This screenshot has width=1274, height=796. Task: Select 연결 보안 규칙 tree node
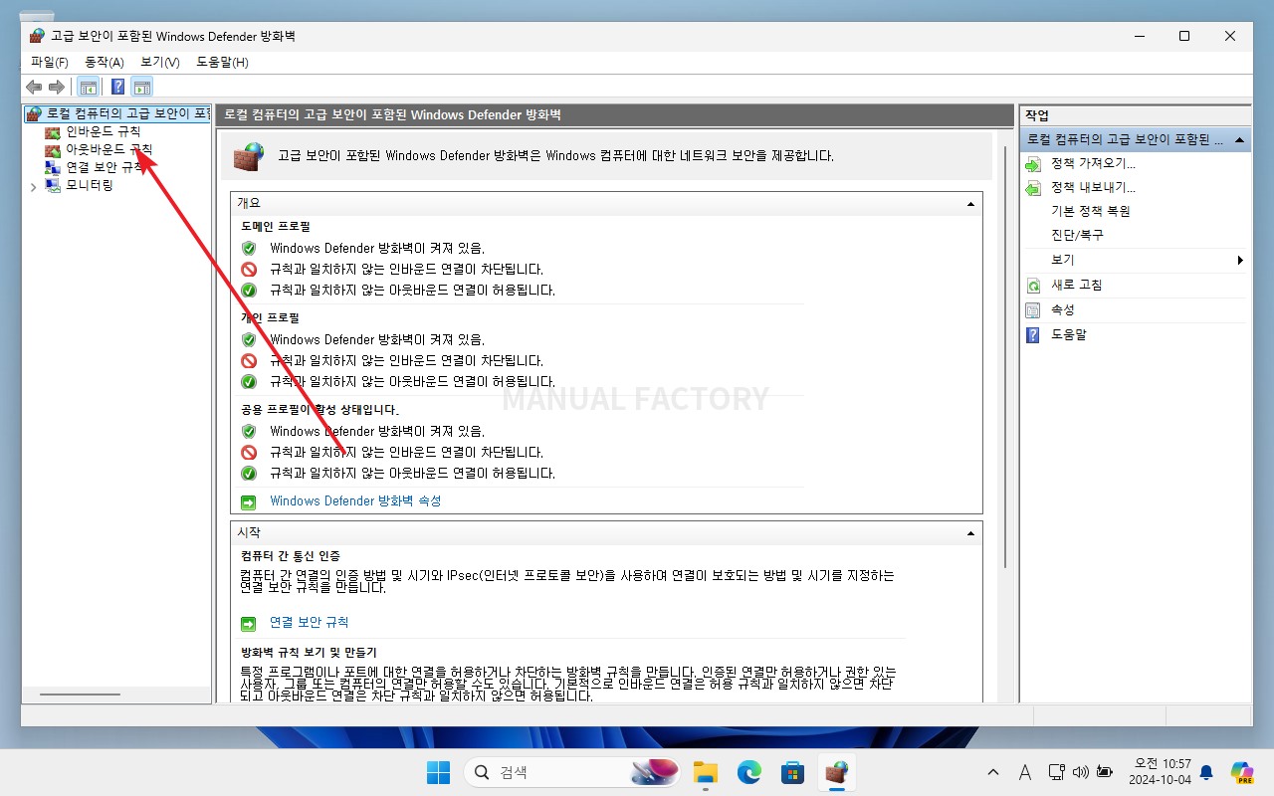coord(106,167)
